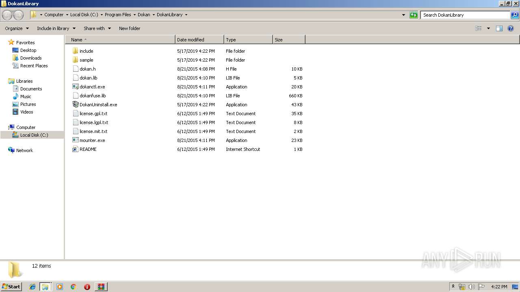Click the volume speaker tray icon
Viewport: 520px width, 292px height.
pyautogui.click(x=472, y=287)
